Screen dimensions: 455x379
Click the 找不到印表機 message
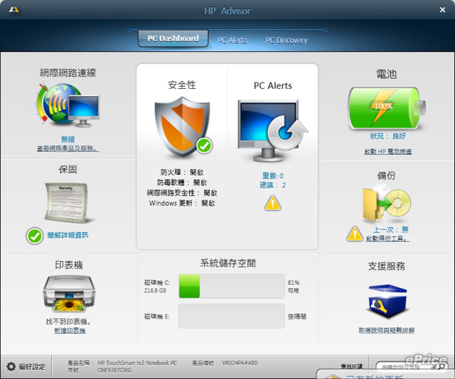click(x=68, y=321)
